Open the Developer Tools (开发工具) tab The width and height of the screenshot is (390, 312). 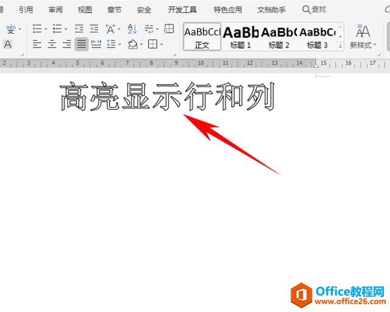(182, 10)
